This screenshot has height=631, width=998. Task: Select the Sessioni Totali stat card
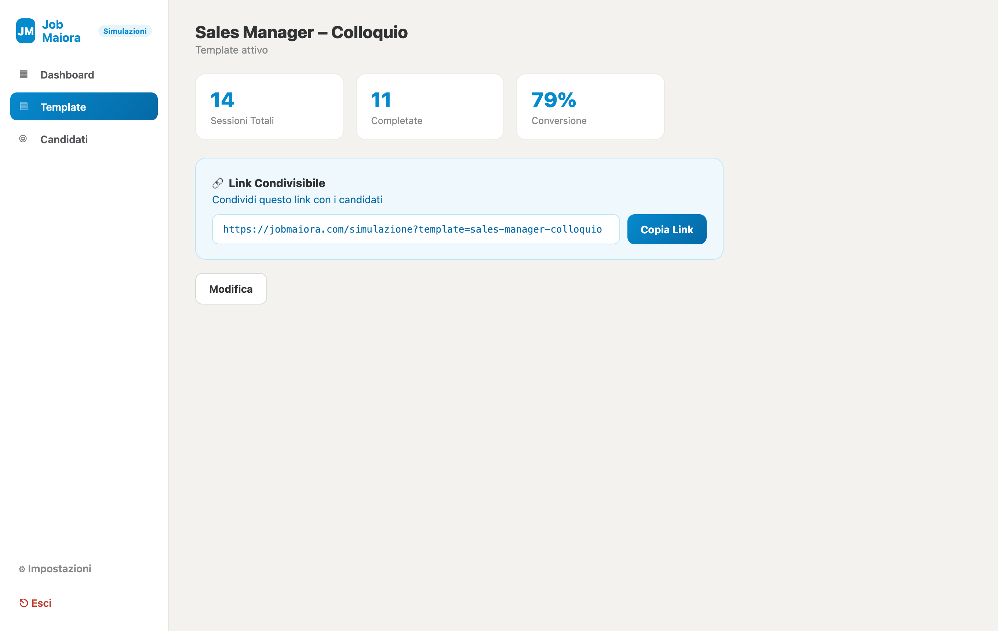point(270,107)
